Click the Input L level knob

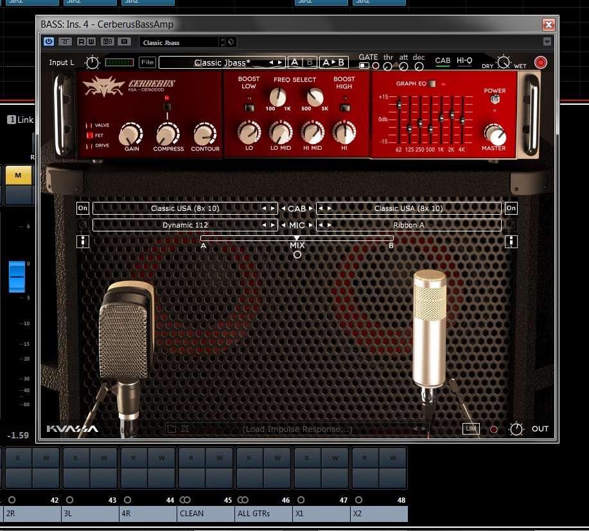click(x=92, y=62)
